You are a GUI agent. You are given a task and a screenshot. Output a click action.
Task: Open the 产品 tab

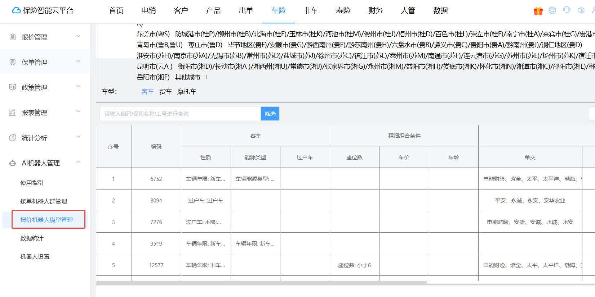coord(213,11)
